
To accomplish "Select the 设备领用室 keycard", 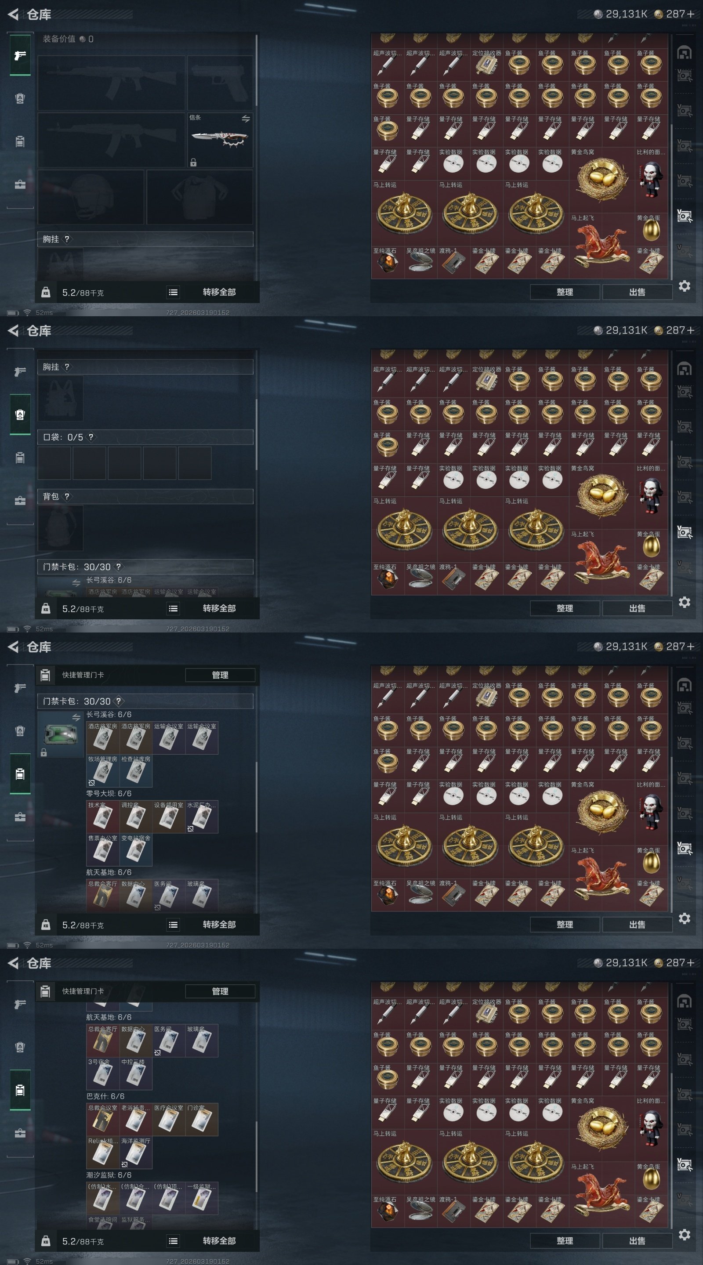I will click(169, 817).
